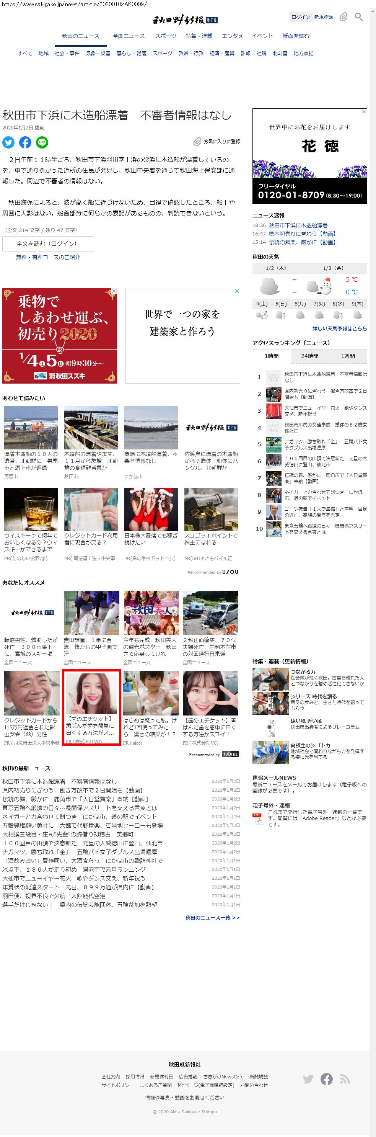The image size is (376, 1137).
Task: Open 漂着木造船の10人の遺骨 thumbnail
Action: point(31,428)
